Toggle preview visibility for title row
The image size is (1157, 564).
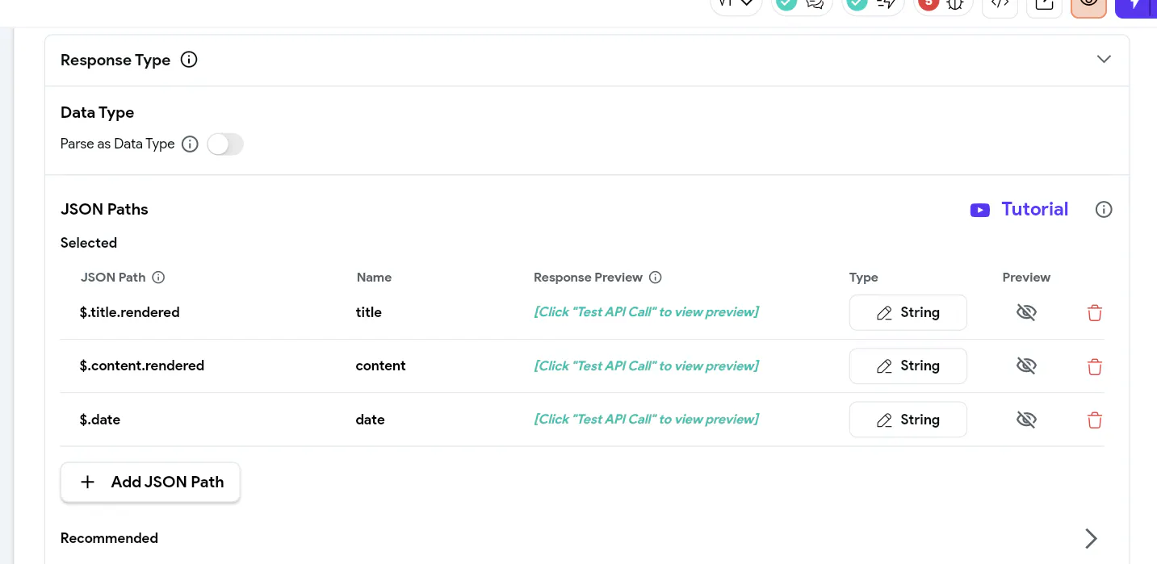pyautogui.click(x=1026, y=312)
